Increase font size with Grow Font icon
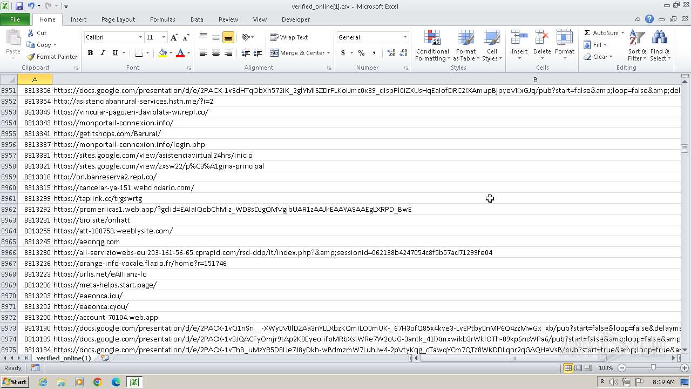691x389 pixels. 174,37
